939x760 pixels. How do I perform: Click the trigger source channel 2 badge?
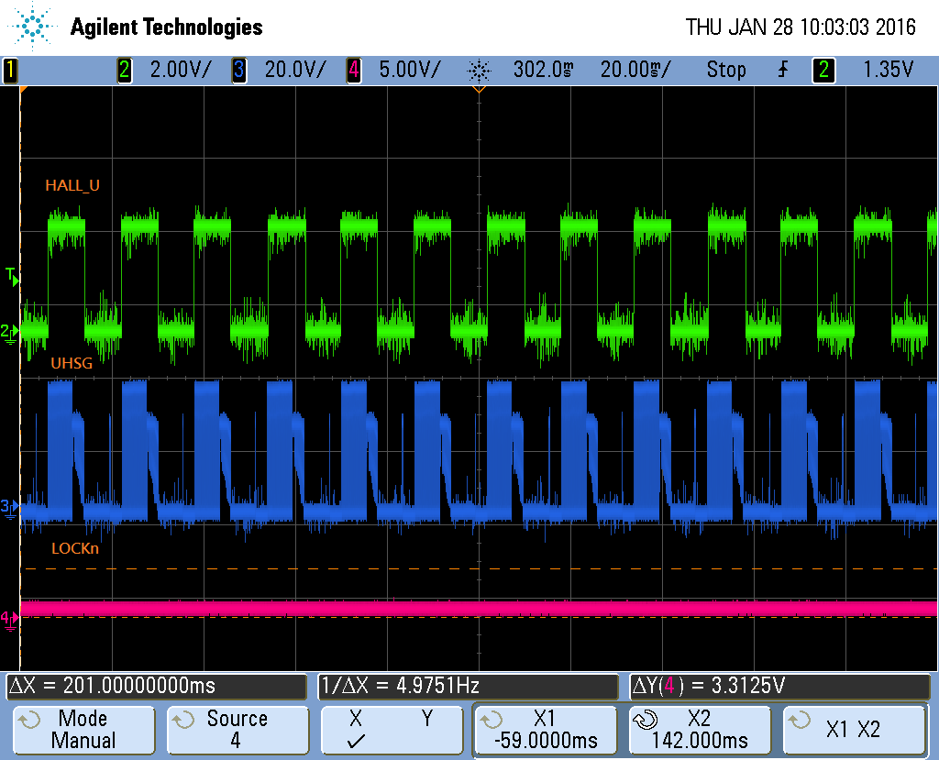(x=823, y=70)
